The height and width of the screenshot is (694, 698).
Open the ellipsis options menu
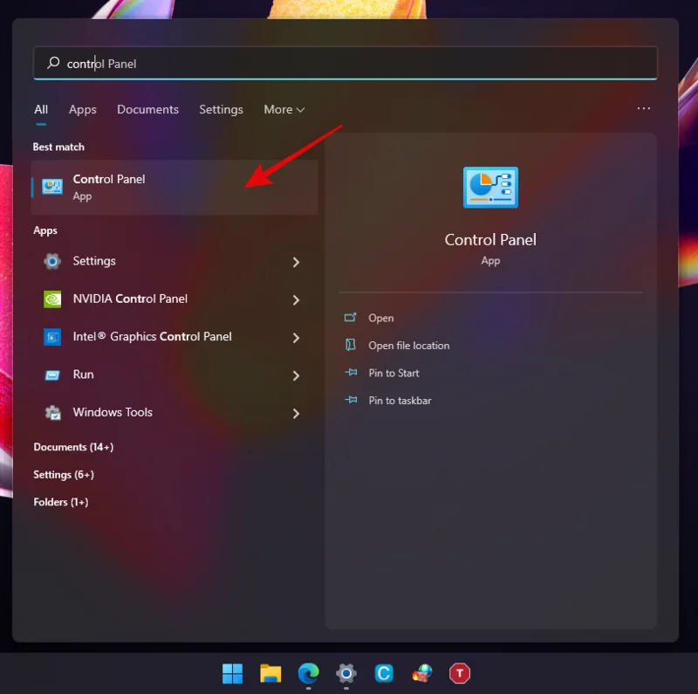[643, 109]
